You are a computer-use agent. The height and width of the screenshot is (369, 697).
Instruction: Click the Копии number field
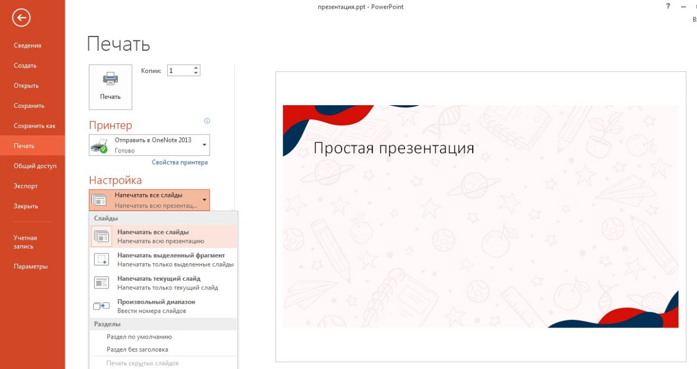point(179,71)
